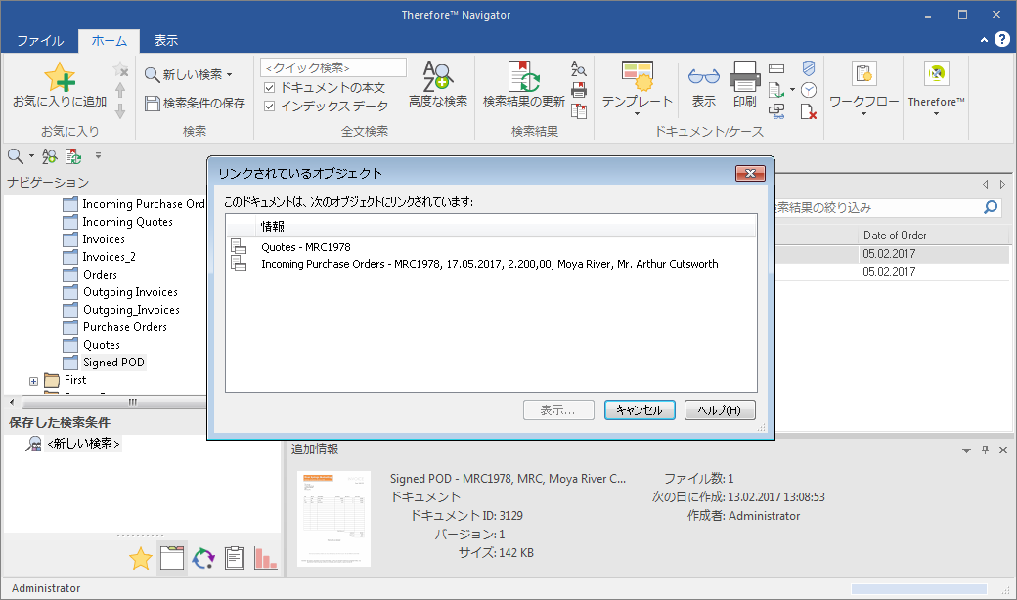Click the copy documents icon with red bookmarks
Screen dimensions: 1017x600
(x=579, y=111)
